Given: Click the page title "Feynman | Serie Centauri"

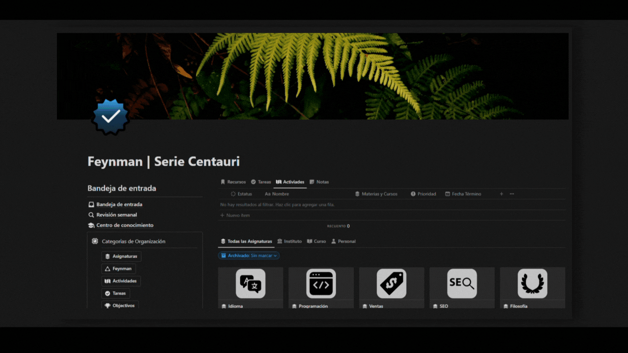Looking at the screenshot, I should tap(163, 161).
